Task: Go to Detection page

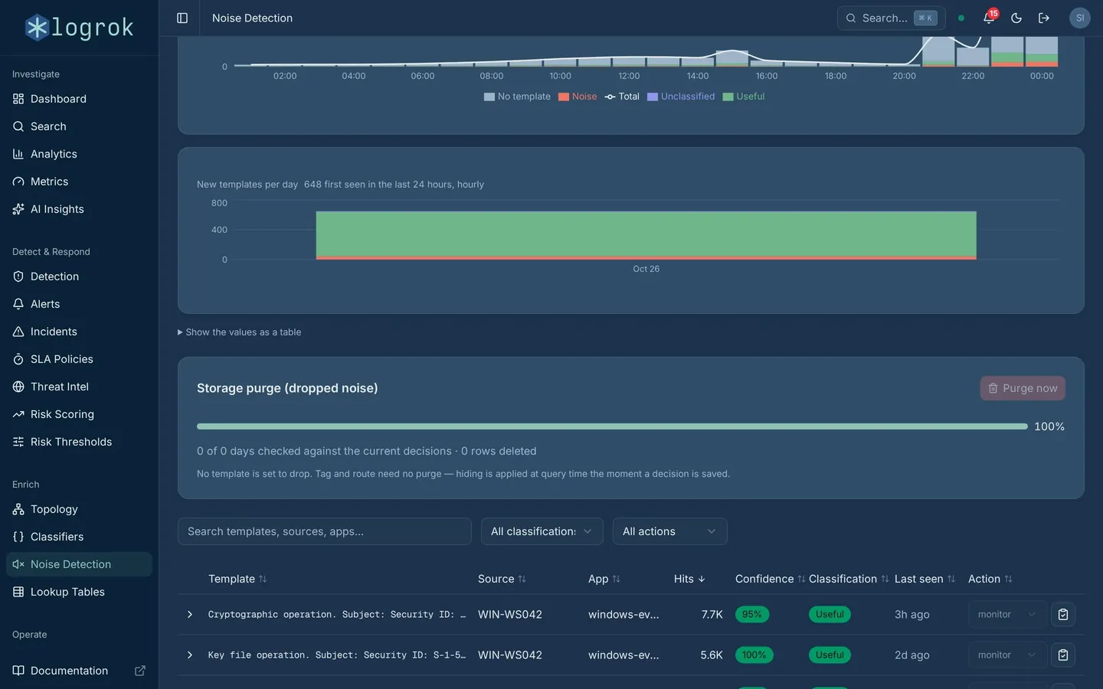Action: [x=79, y=276]
